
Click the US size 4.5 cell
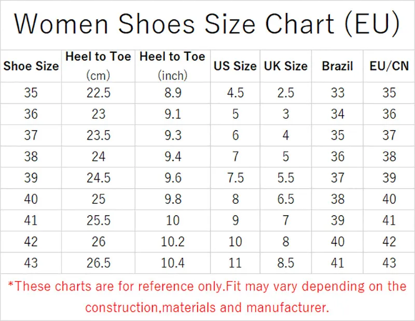(235, 93)
